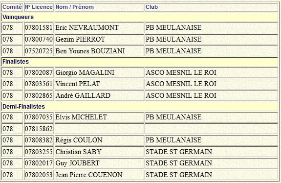Click the name Elvis MICHELET

coord(81,117)
